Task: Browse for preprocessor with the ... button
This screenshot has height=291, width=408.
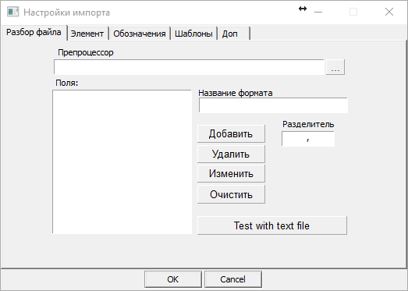Action: [335, 67]
